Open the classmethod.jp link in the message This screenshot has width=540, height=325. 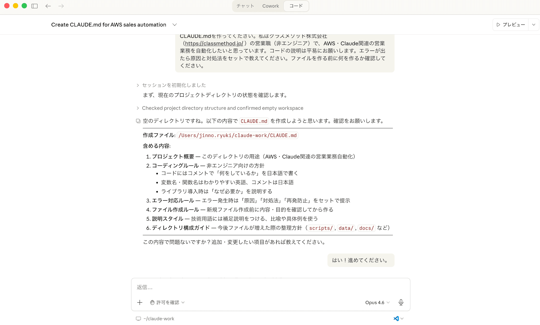pyautogui.click(x=213, y=43)
